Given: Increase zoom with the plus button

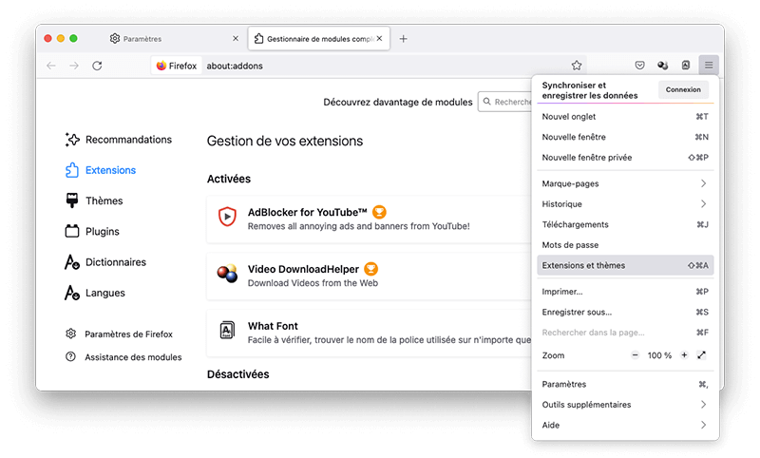Looking at the screenshot, I should (x=684, y=354).
